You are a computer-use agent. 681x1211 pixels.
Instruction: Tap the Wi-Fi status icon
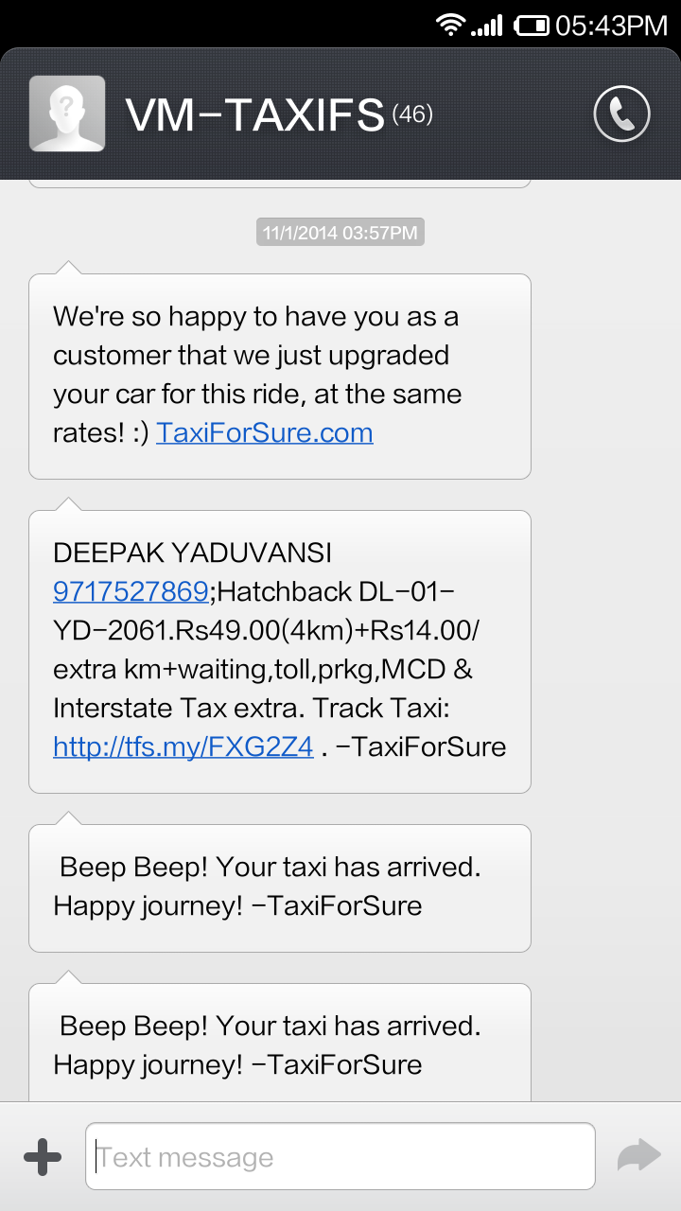tap(451, 25)
